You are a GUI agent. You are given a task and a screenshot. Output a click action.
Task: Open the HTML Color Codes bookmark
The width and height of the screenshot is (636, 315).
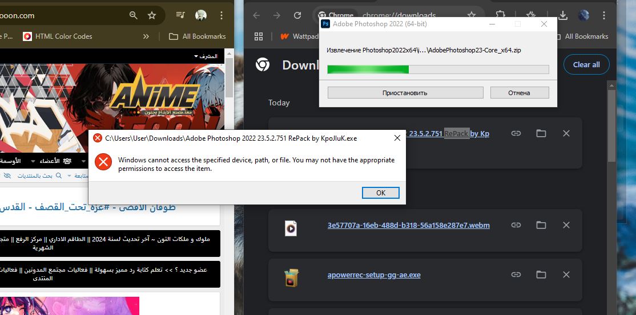pyautogui.click(x=58, y=36)
